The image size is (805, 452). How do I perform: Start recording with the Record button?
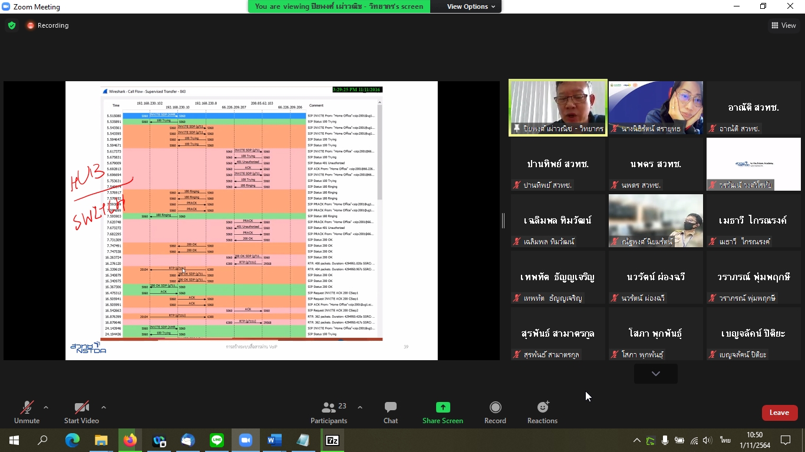[x=495, y=412]
